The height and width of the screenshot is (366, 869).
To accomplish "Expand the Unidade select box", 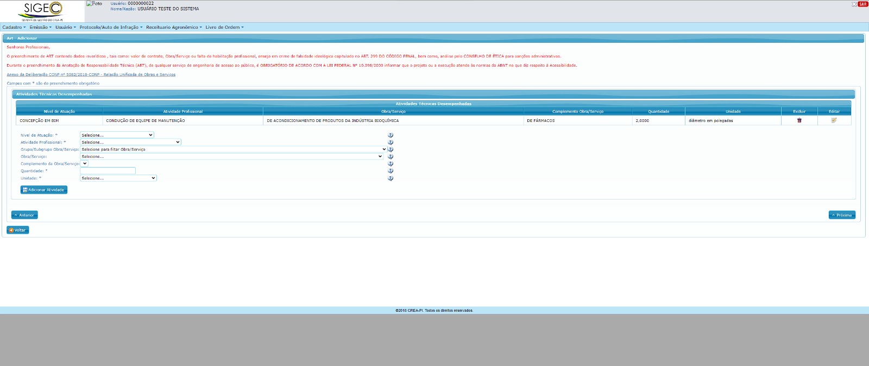I will coord(118,178).
